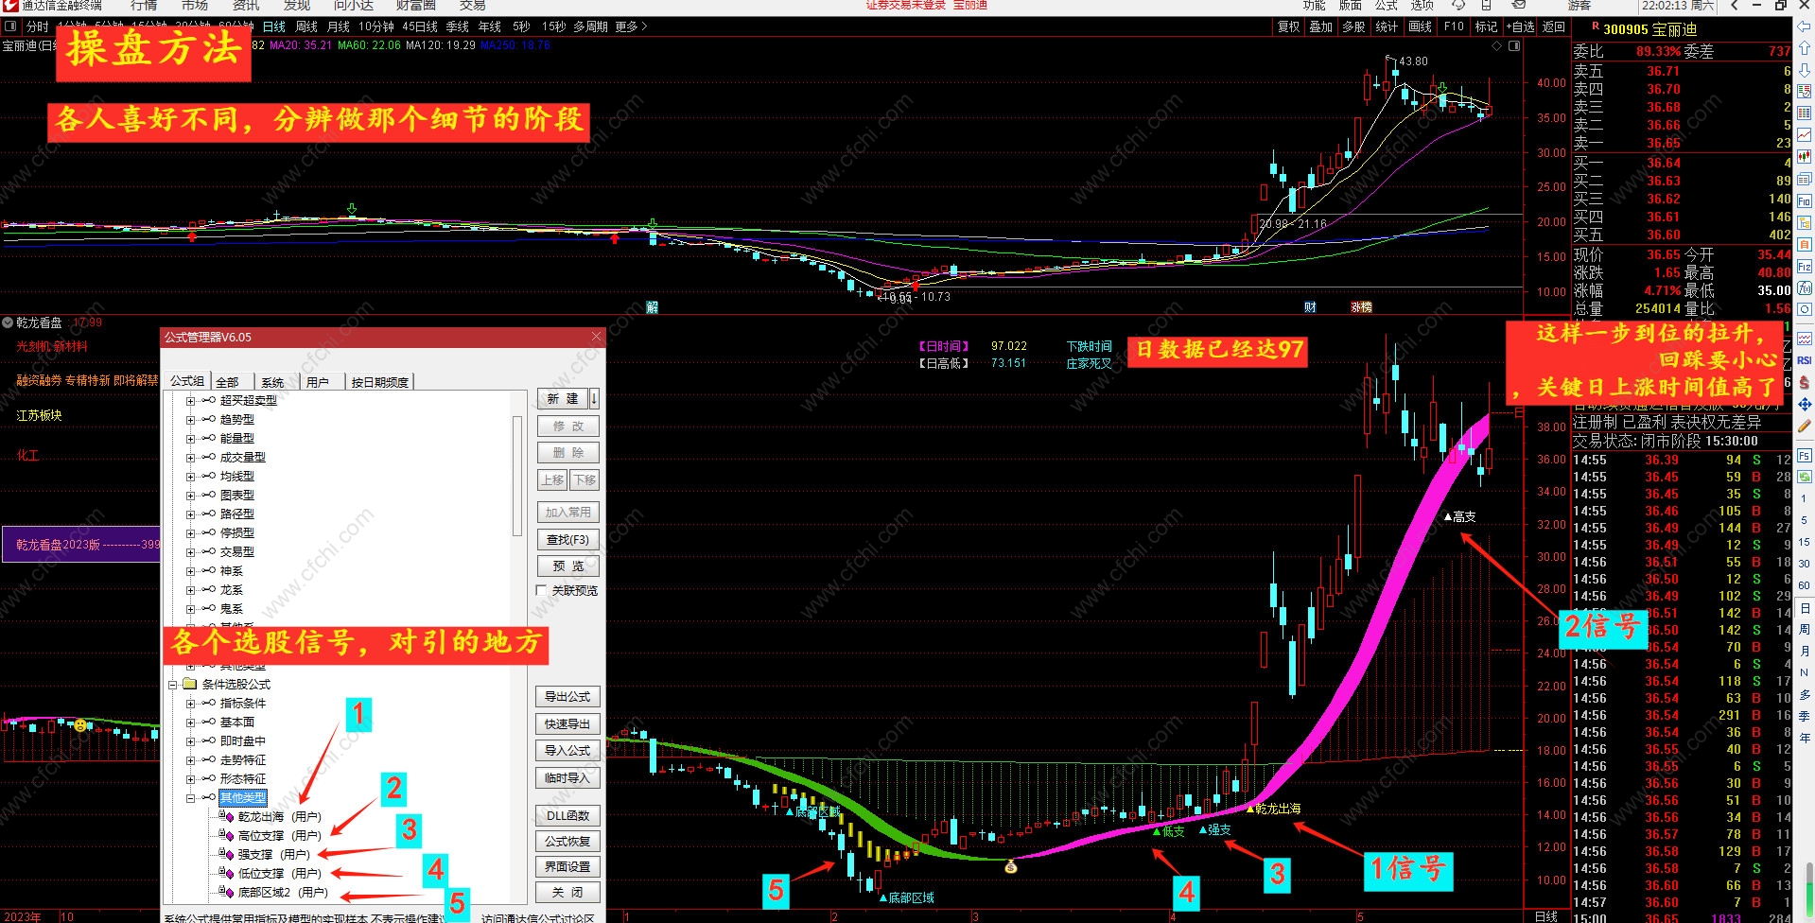Click the left arrow icon in right sidebar
The height and width of the screenshot is (923, 1815).
pos(1805,26)
